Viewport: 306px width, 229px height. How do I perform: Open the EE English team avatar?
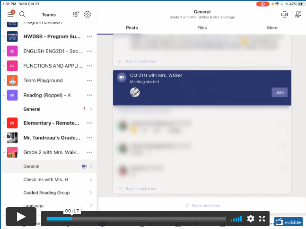click(x=12, y=51)
